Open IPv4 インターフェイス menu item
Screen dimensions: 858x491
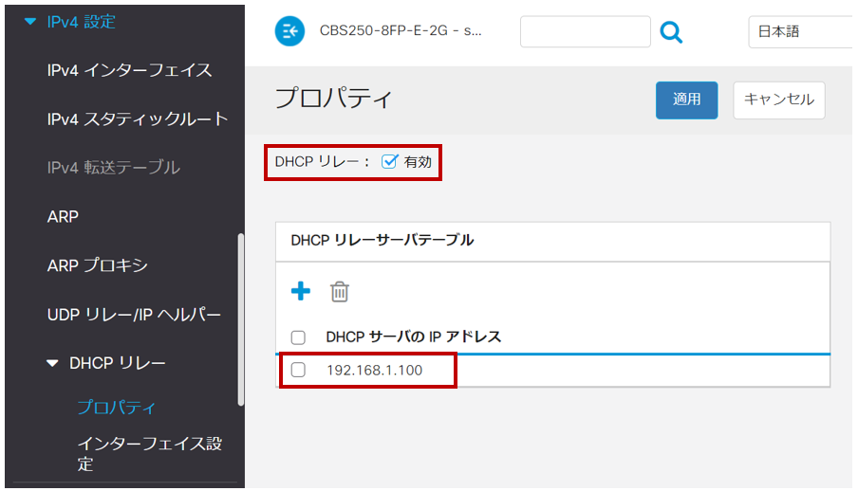click(129, 70)
